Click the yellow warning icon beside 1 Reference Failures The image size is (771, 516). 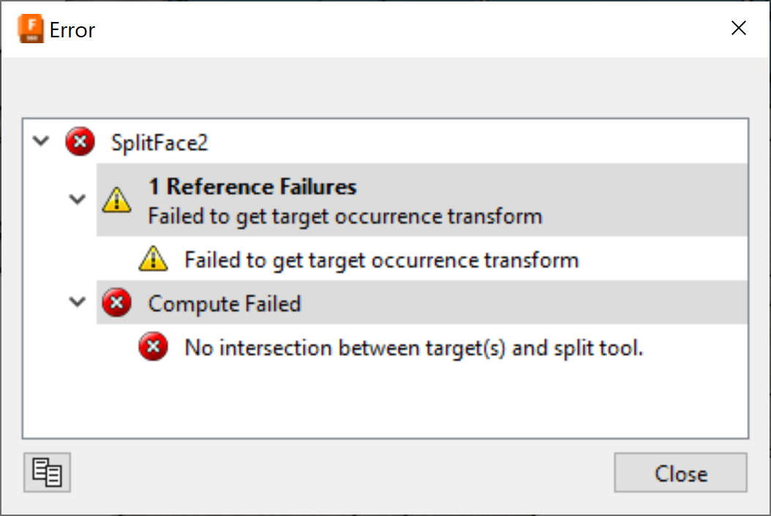click(116, 200)
